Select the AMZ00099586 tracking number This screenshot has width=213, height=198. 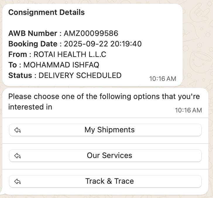[91, 33]
